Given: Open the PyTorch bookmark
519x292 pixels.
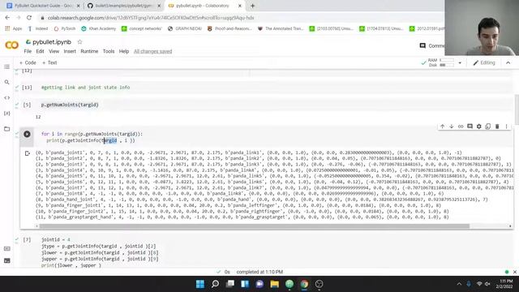Looking at the screenshot, I should (x=65, y=29).
